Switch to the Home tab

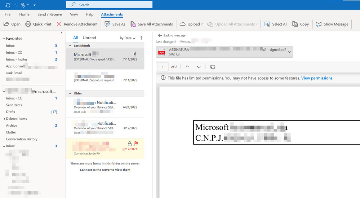coord(25,14)
